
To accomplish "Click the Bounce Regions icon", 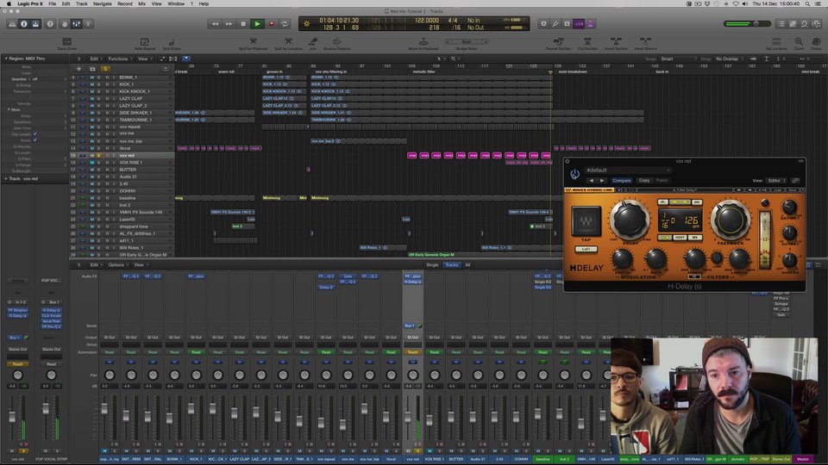I will (337, 41).
